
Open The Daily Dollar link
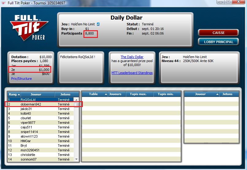132,57
